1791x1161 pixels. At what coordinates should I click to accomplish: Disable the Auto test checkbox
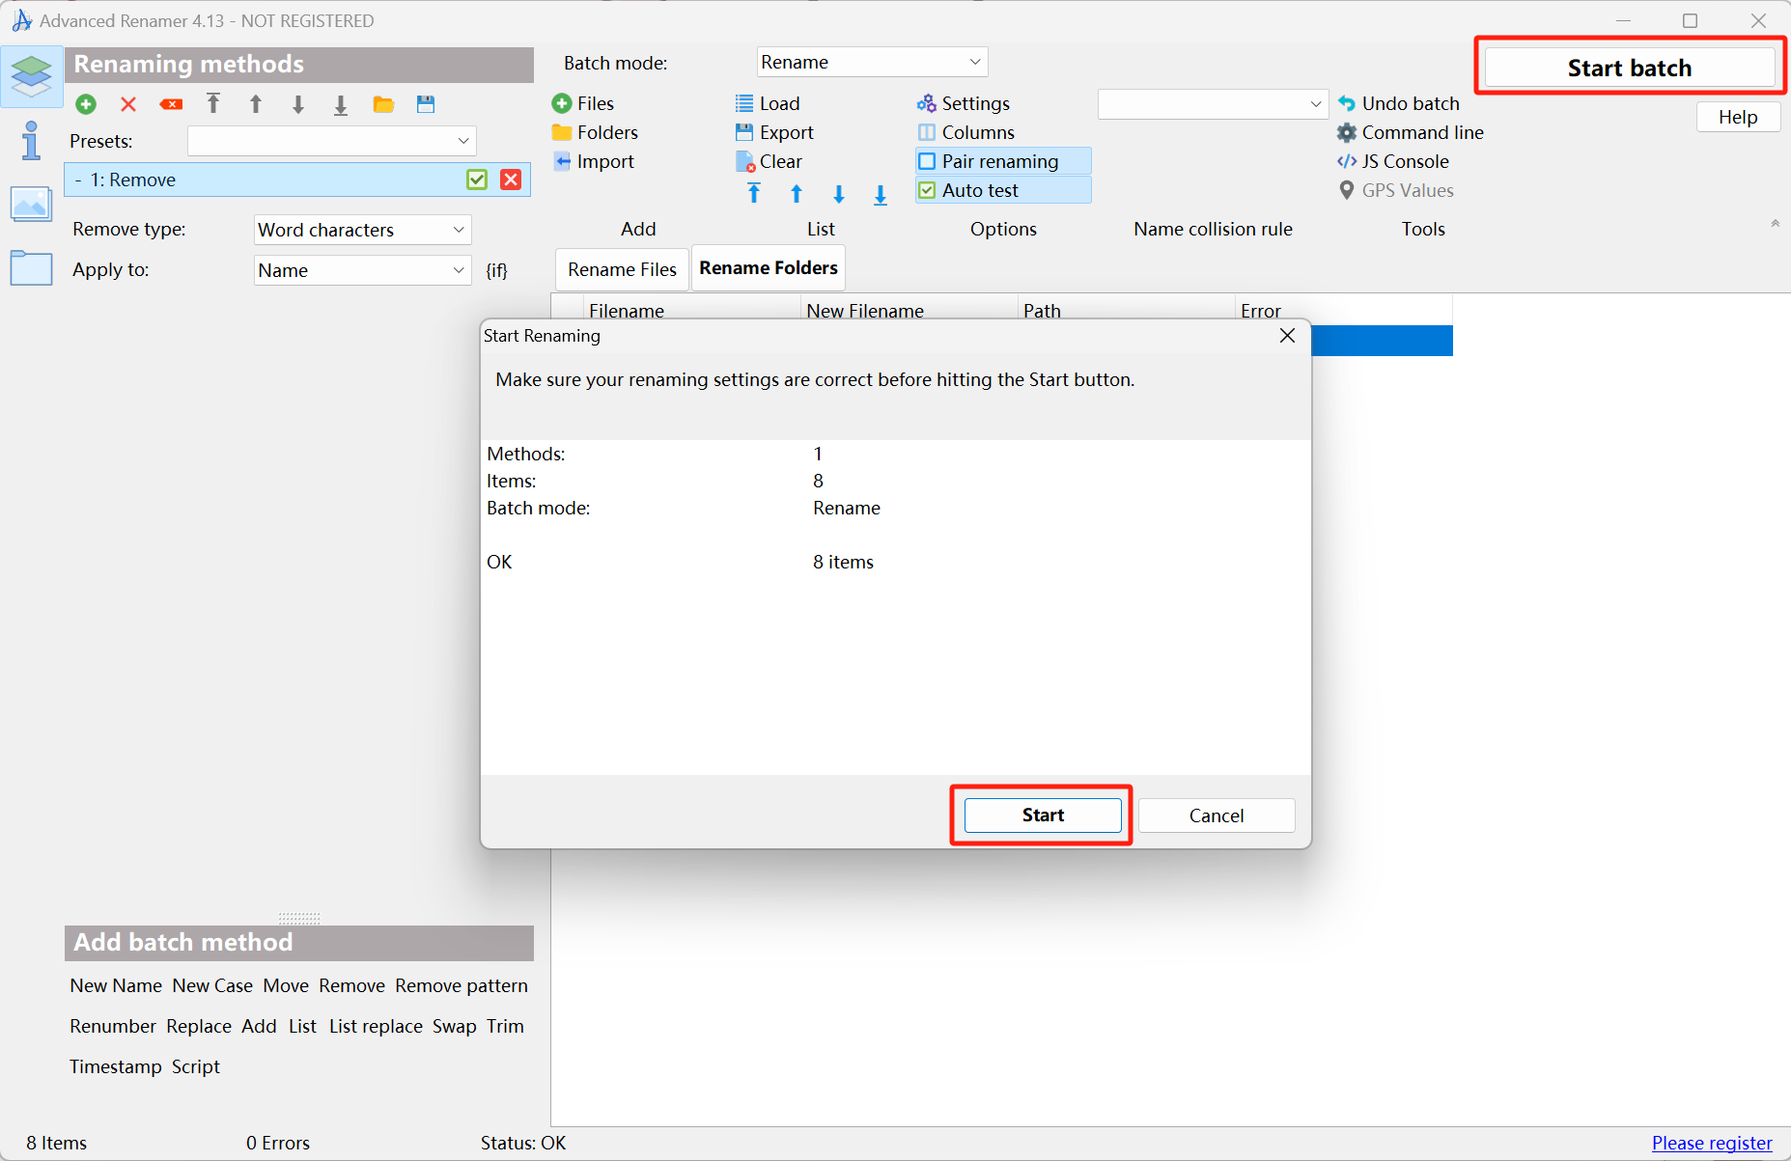click(x=927, y=190)
